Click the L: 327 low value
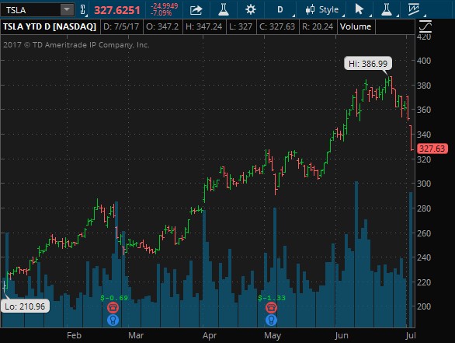 (x=241, y=26)
